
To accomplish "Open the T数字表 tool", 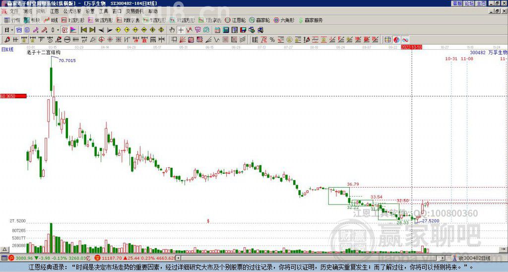I will click(210, 20).
